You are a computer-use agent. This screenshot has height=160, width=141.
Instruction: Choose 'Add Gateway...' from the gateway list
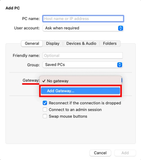(80, 91)
